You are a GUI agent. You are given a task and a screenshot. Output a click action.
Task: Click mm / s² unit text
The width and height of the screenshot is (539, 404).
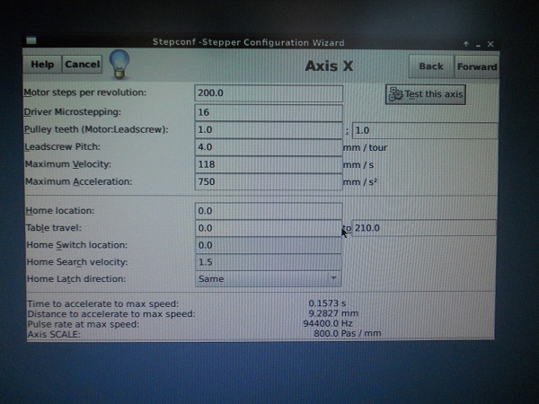360,182
